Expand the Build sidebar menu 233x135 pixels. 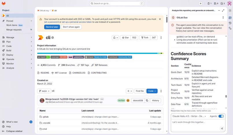coord(17,50)
